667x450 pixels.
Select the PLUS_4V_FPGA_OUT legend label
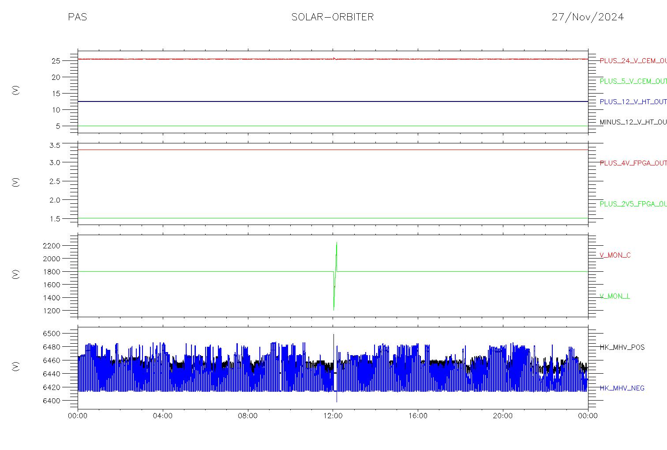tap(633, 163)
